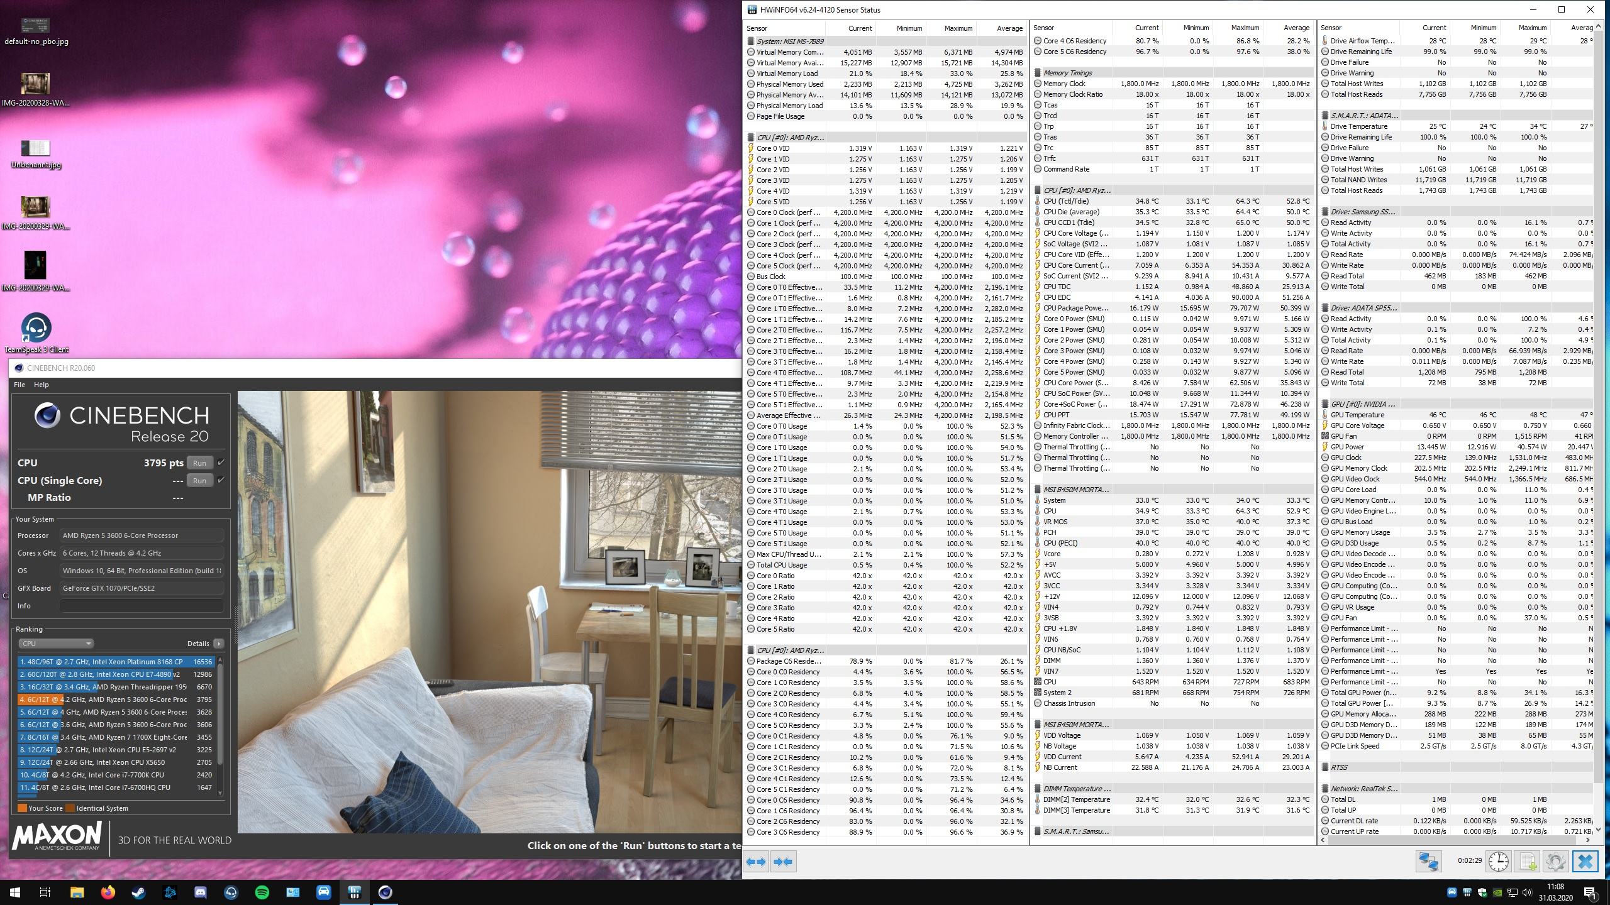This screenshot has height=905, width=1610.
Task: Open default-no_pbo.jpg desktop file
Action: (x=36, y=31)
